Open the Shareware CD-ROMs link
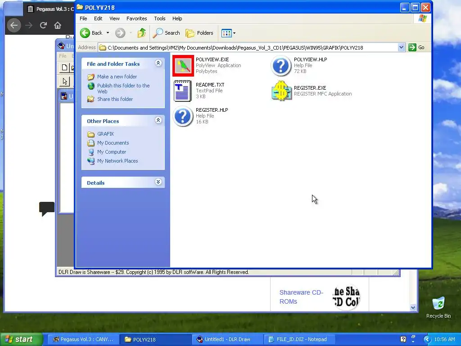This screenshot has height=346, width=461. (301, 297)
